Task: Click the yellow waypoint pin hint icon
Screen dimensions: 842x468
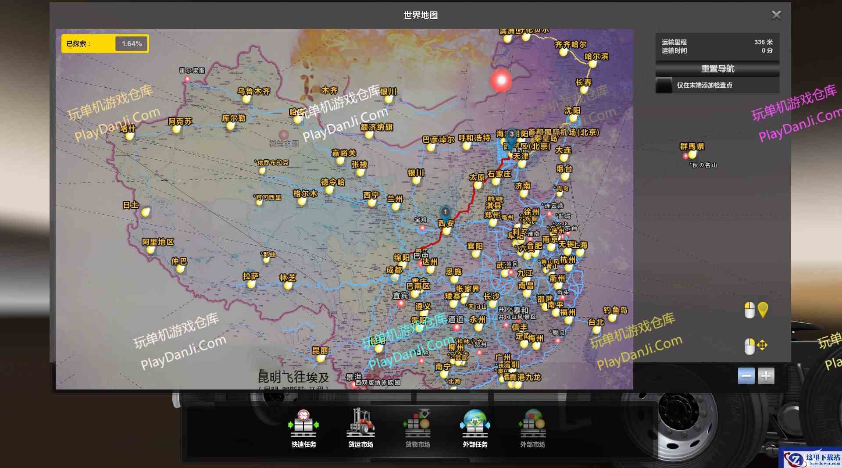Action: pyautogui.click(x=763, y=310)
